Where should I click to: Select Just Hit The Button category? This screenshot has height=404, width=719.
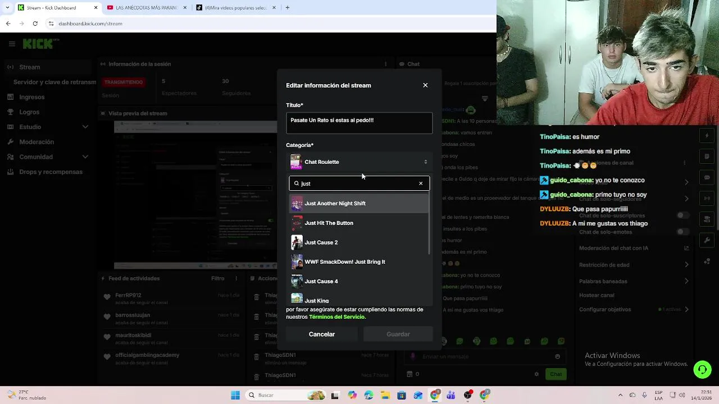[359, 223]
